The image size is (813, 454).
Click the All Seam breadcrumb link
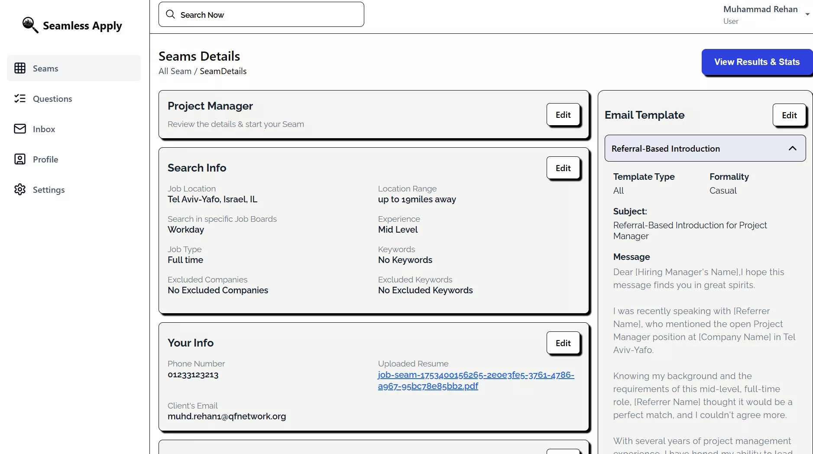click(175, 71)
